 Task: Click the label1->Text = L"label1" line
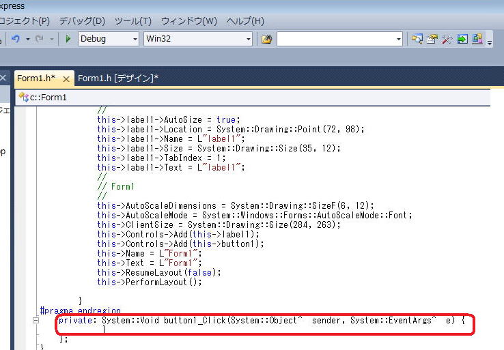[x=171, y=167]
